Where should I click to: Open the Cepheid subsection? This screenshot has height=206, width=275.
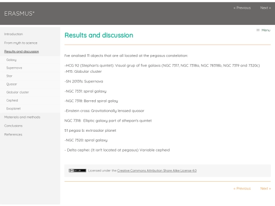point(12,100)
